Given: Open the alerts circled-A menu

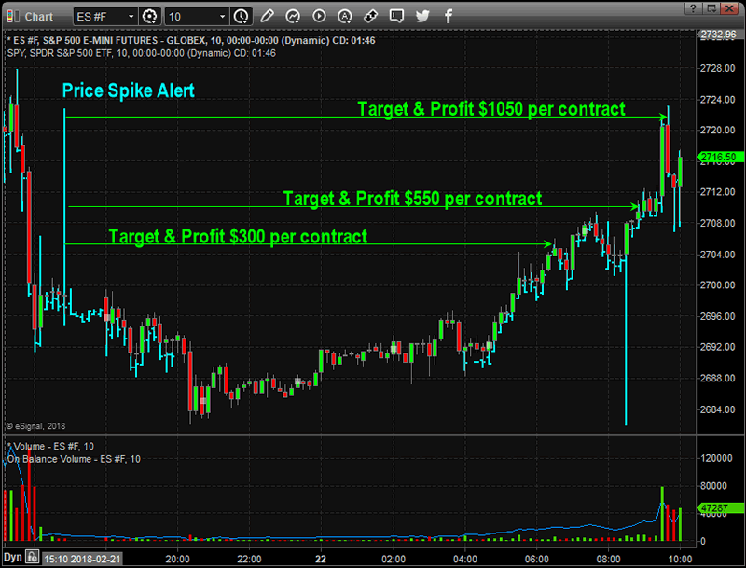Looking at the screenshot, I should pos(344,17).
